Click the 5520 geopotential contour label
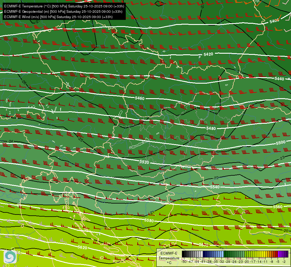The width and height of the screenshot is (291, 267). 144,162
